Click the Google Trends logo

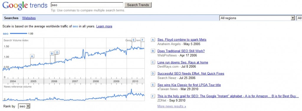pyautogui.click(x=25, y=5)
